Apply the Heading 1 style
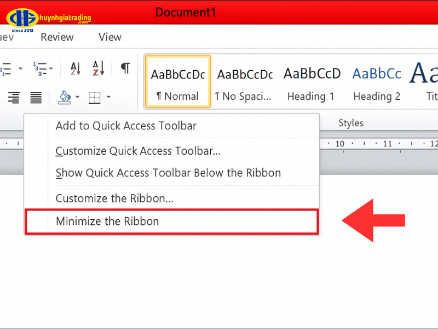438x329 pixels. [310, 82]
